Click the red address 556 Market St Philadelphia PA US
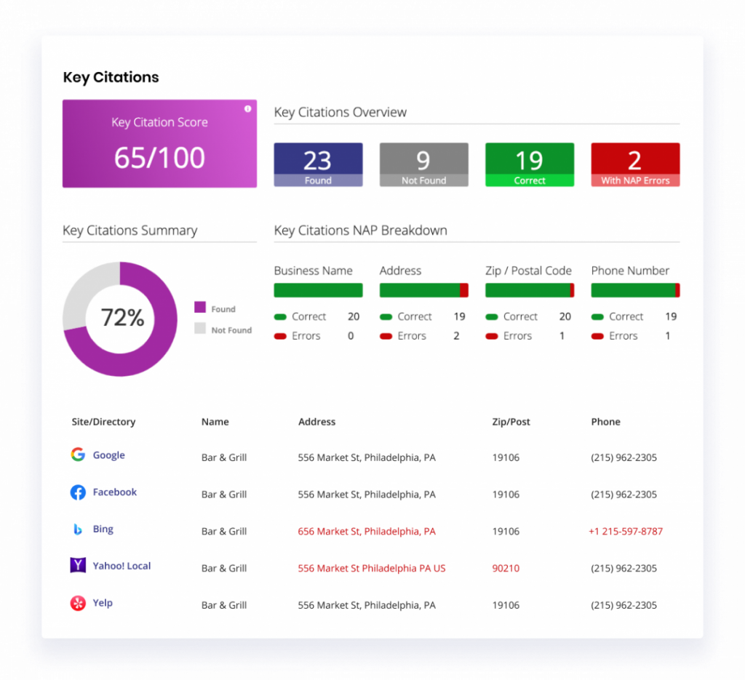 (372, 569)
